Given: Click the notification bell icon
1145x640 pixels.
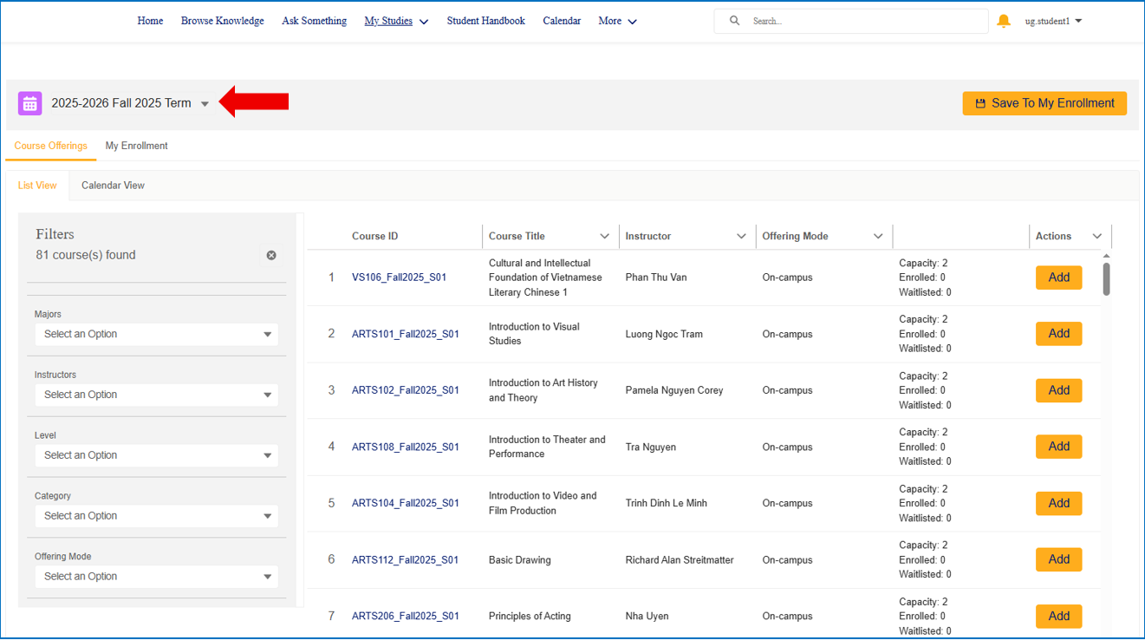Looking at the screenshot, I should point(1003,20).
